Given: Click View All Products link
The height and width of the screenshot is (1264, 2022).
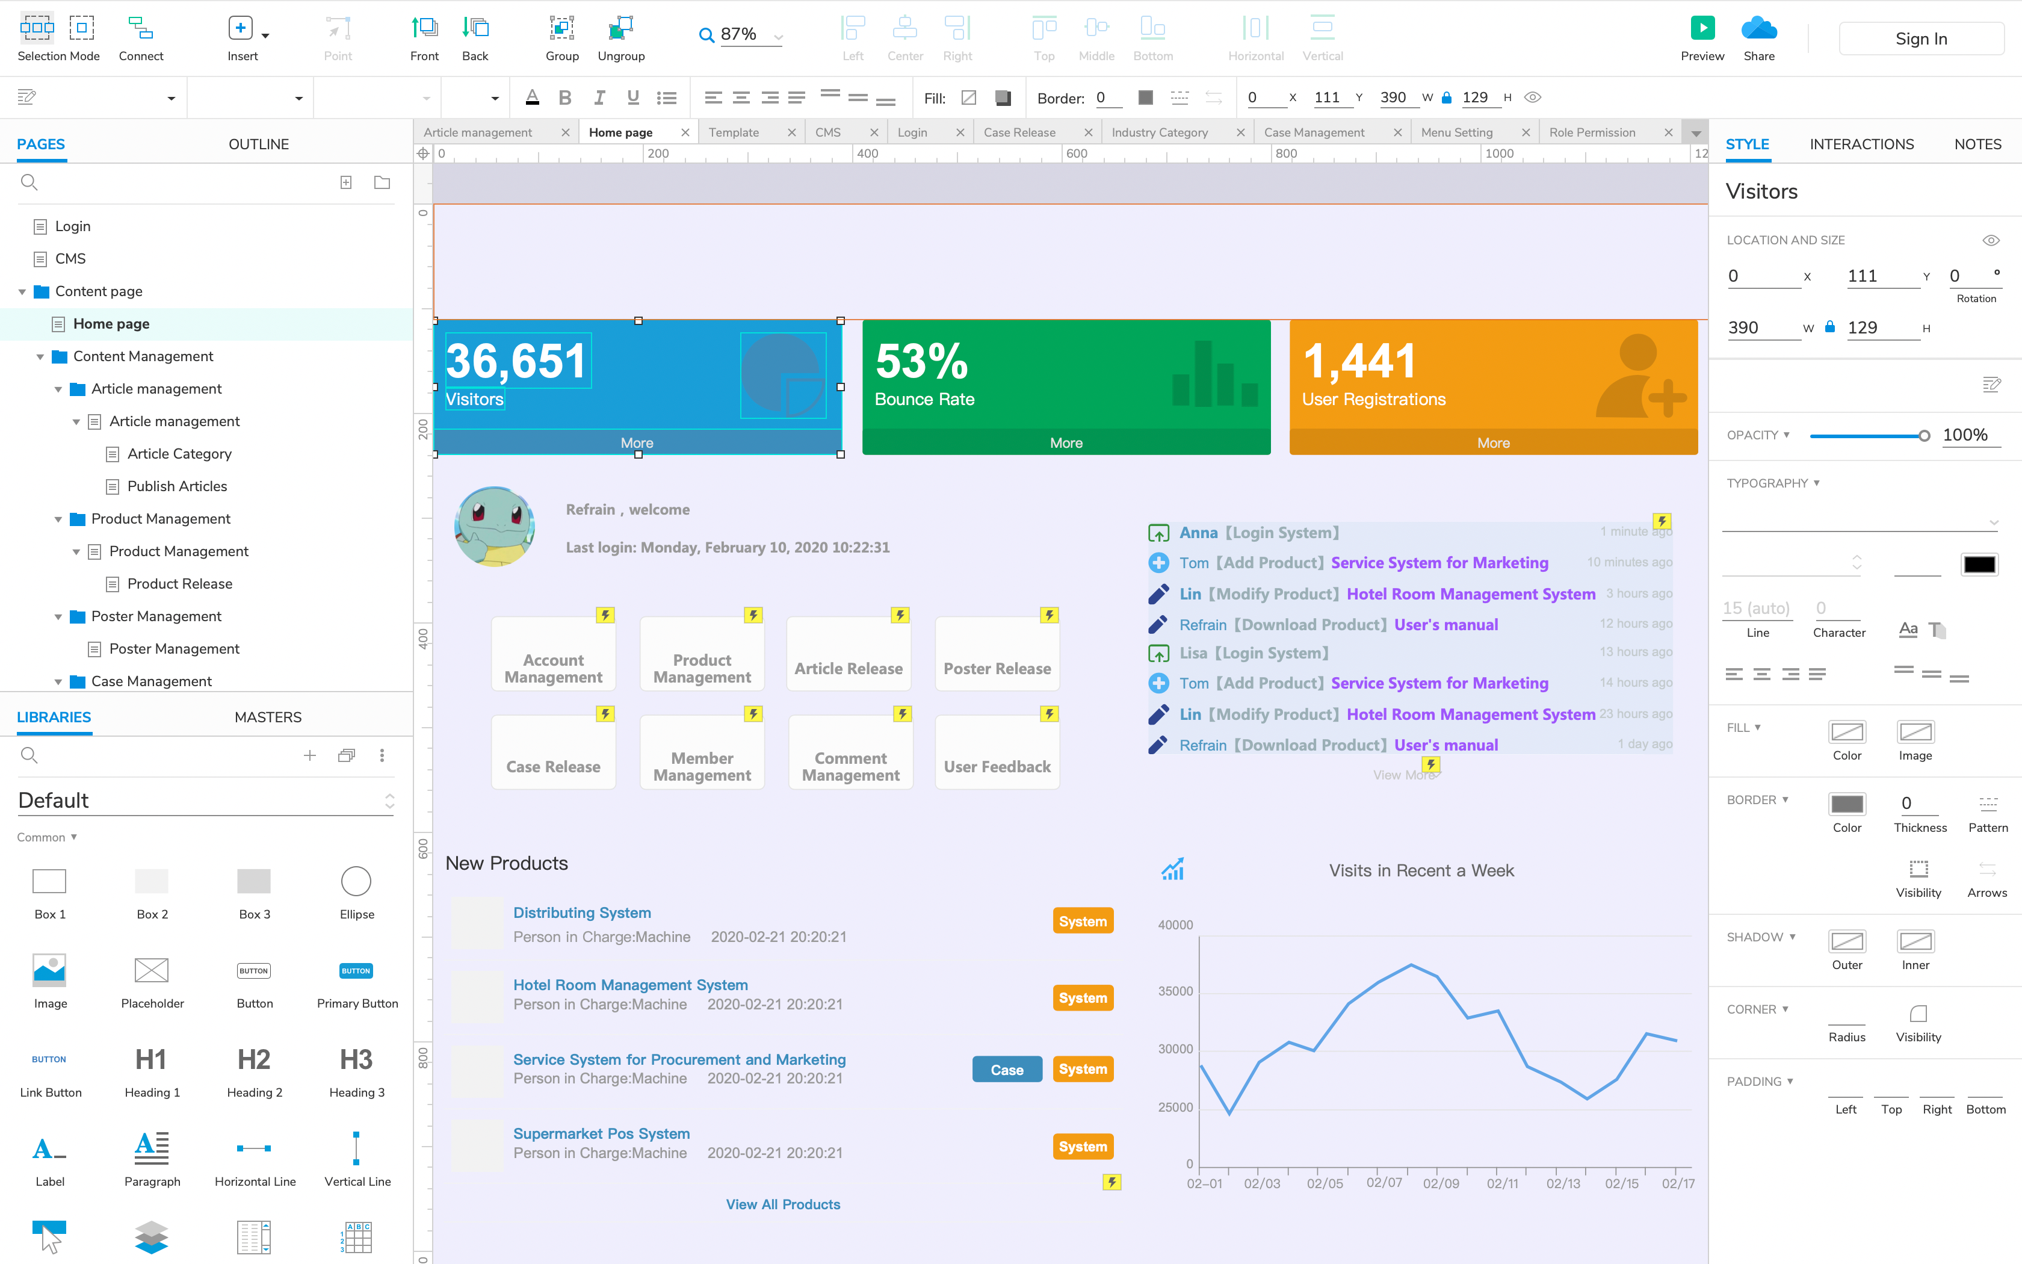Looking at the screenshot, I should pyautogui.click(x=783, y=1204).
